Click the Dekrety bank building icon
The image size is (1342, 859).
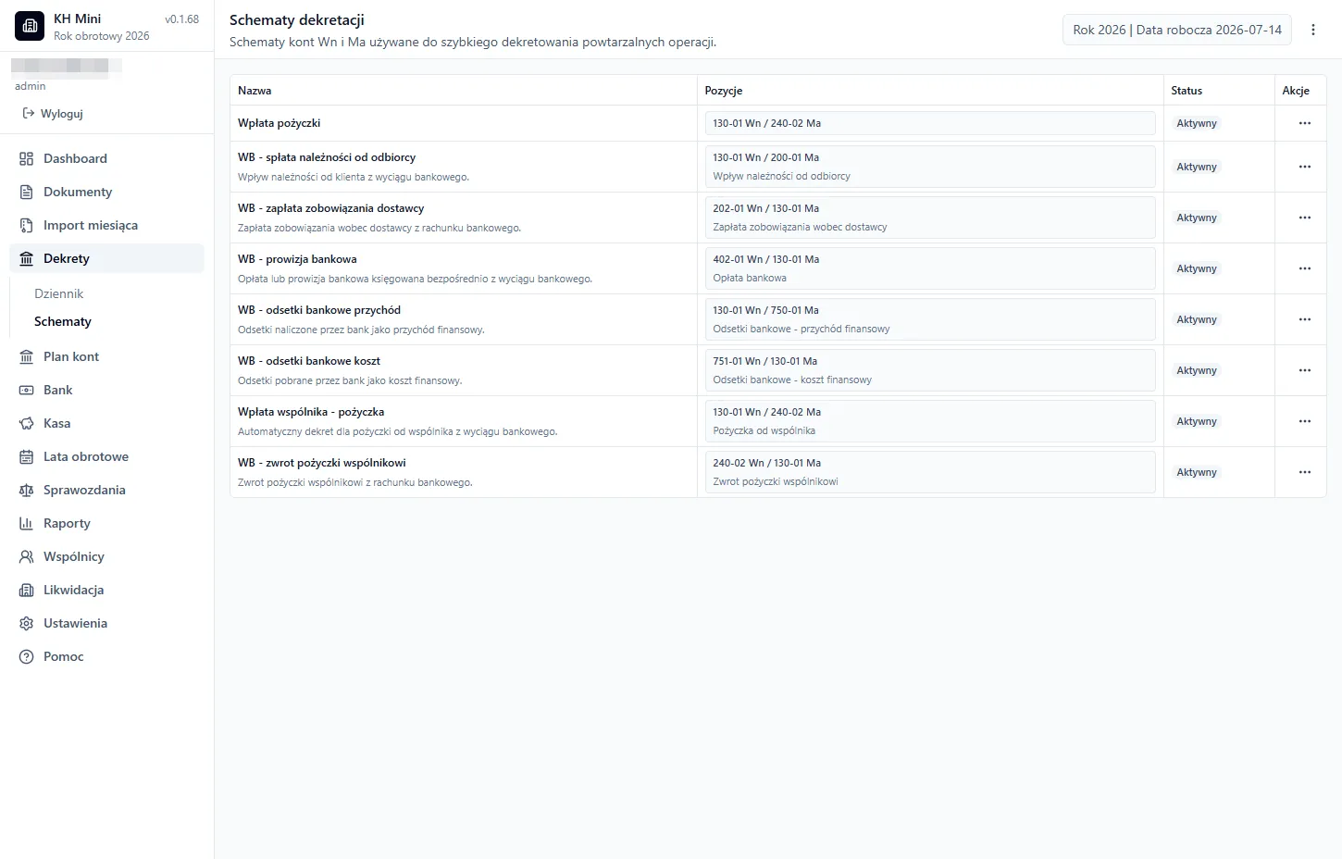tap(27, 258)
